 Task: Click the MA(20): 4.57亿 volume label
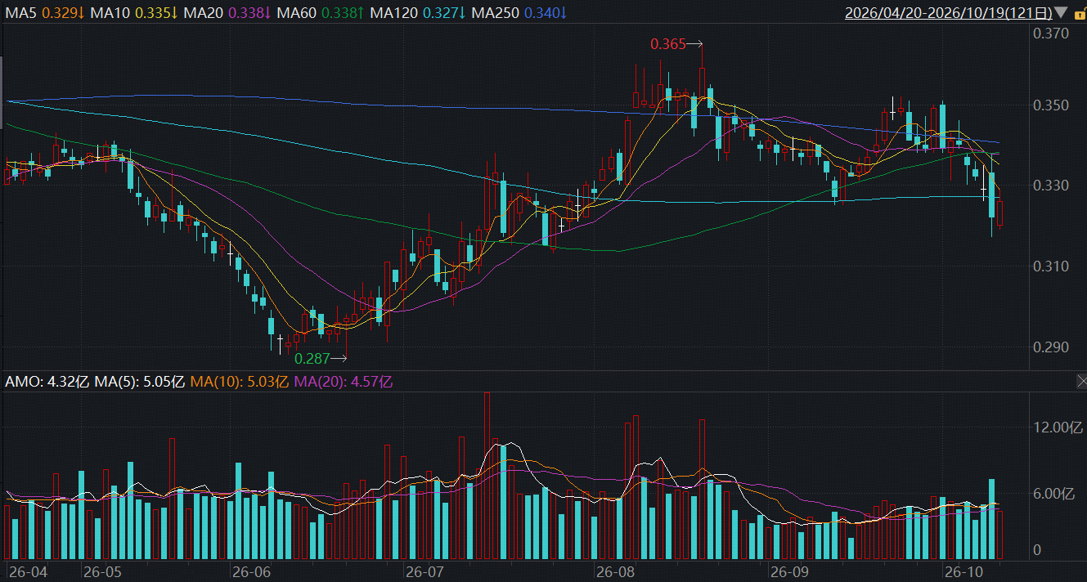pyautogui.click(x=344, y=382)
